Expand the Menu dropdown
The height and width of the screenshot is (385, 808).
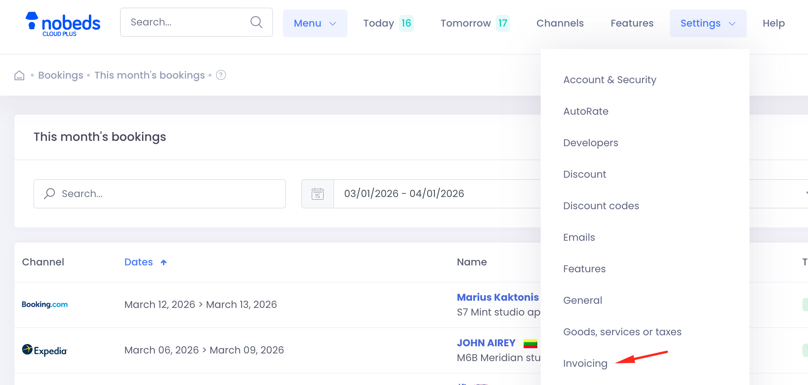(315, 23)
